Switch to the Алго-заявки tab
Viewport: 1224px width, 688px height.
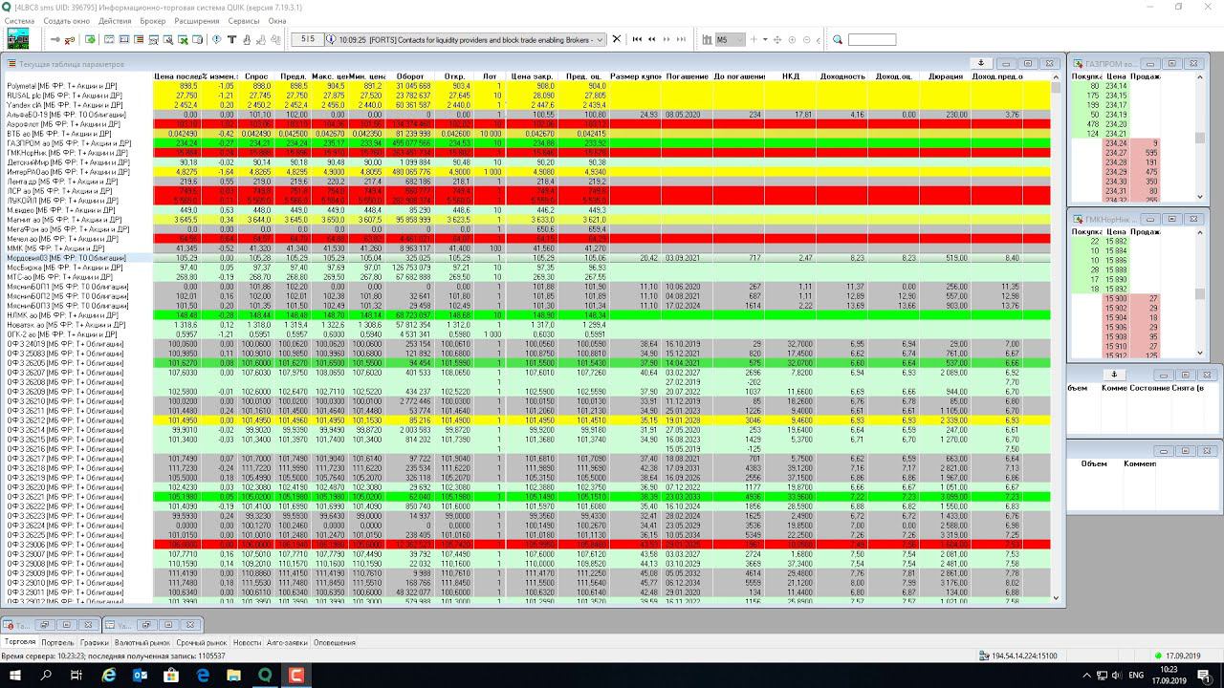pos(287,642)
